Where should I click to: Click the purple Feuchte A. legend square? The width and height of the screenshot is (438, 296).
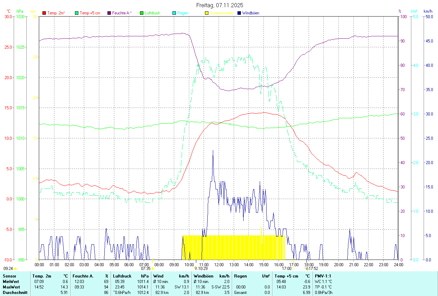pyautogui.click(x=109, y=13)
